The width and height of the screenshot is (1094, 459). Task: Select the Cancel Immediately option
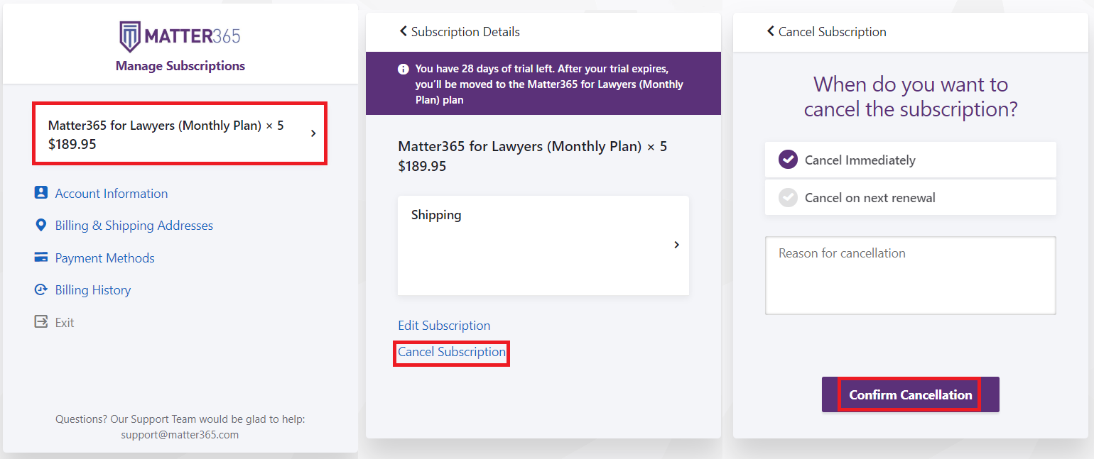[911, 160]
